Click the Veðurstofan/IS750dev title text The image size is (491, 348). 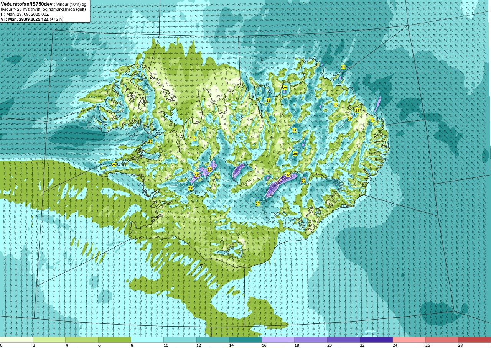pos(27,3)
